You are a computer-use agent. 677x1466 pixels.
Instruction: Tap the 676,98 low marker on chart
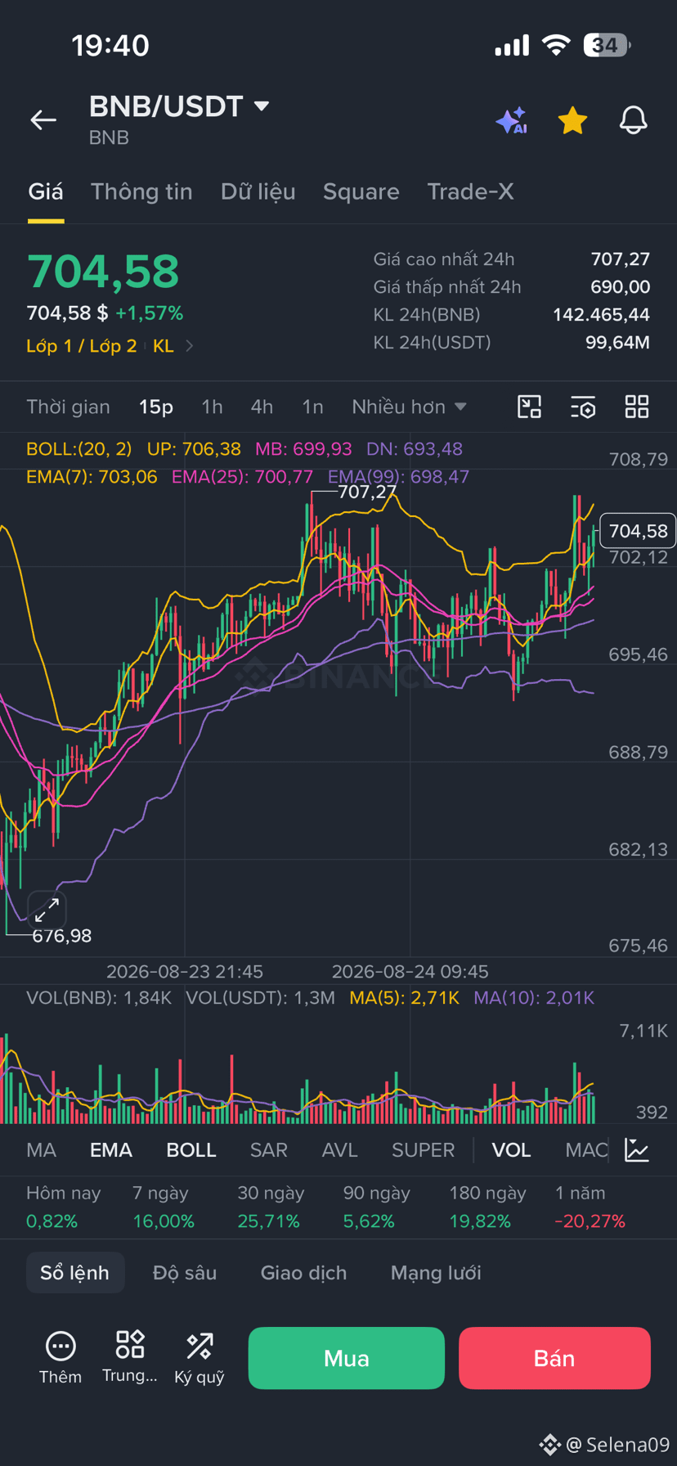click(62, 936)
